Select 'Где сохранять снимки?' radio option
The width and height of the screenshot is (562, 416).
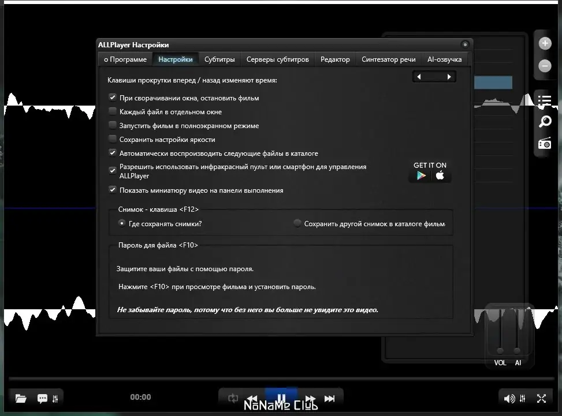pyautogui.click(x=122, y=223)
